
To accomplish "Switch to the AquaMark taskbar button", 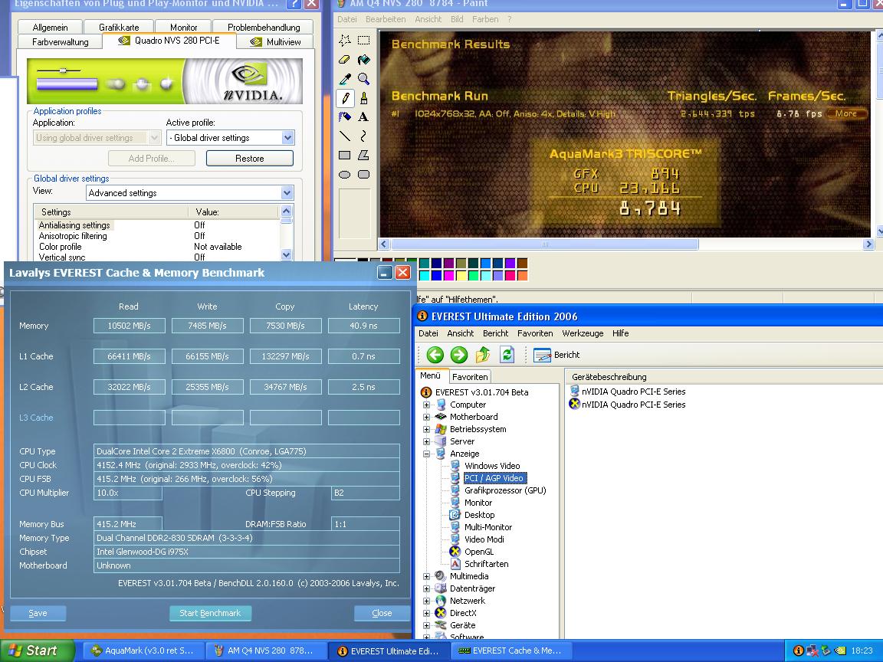I will click(143, 651).
